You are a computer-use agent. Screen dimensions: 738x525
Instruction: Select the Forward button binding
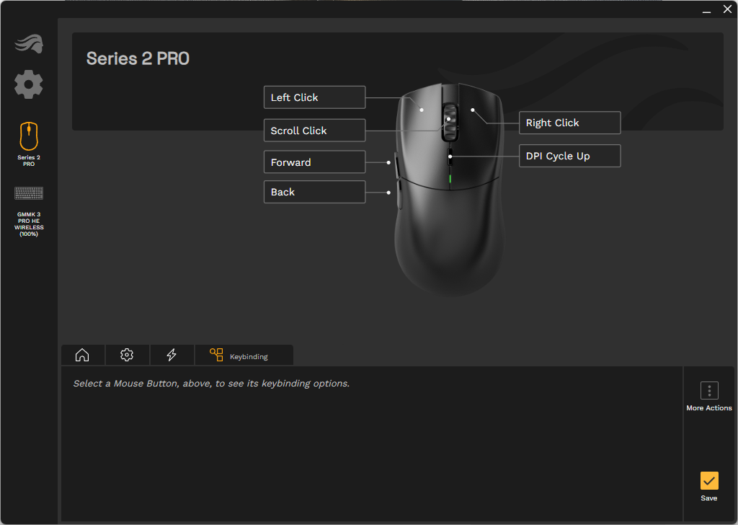tap(314, 162)
